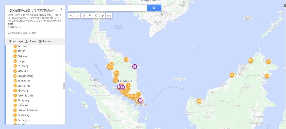Select the Add directions tool
This screenshot has height=129, width=286.
(x=103, y=16)
